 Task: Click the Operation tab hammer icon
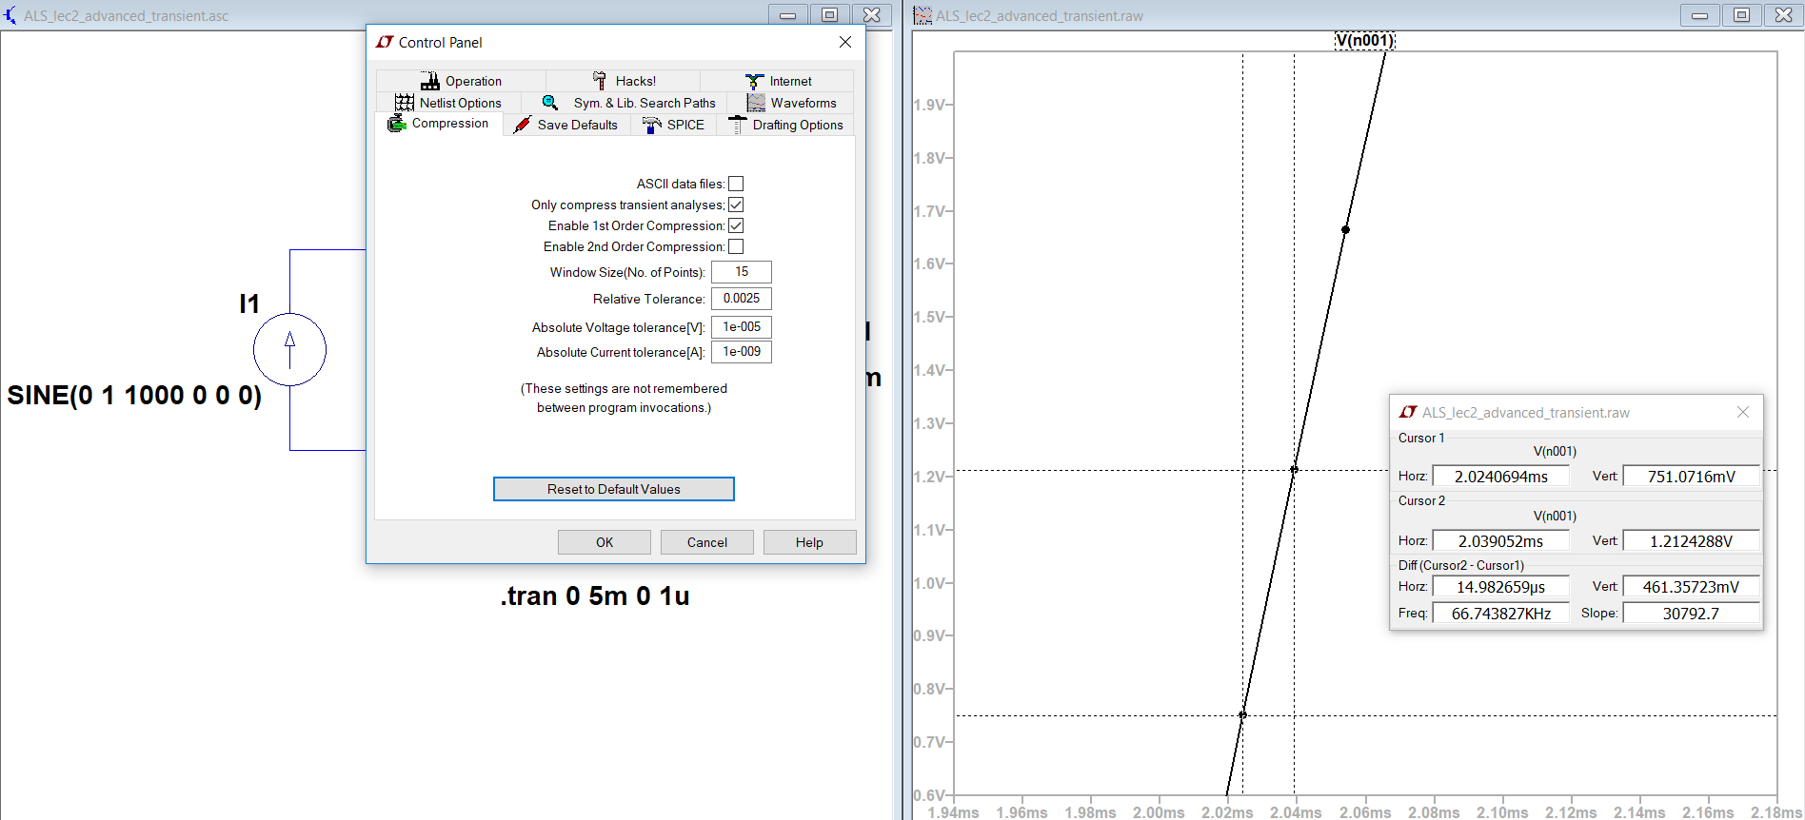click(x=430, y=81)
